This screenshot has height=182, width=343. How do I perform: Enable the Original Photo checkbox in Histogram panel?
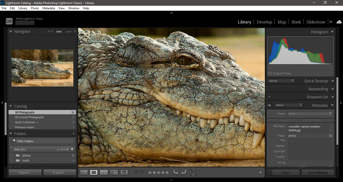[x=270, y=73]
